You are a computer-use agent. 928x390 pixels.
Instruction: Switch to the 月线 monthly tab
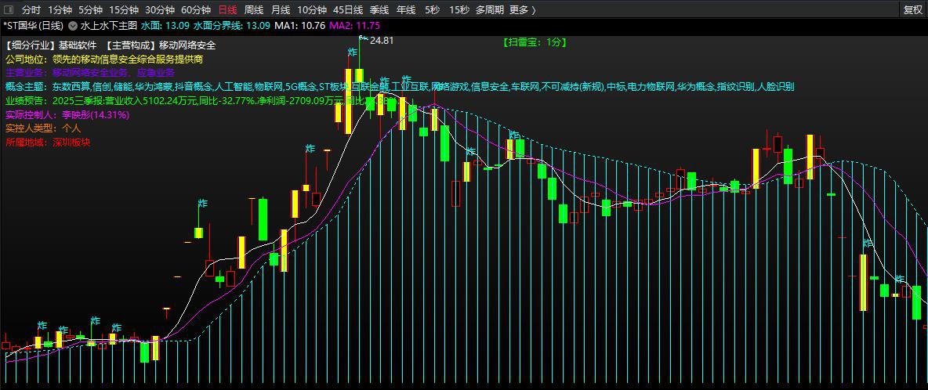pos(280,10)
